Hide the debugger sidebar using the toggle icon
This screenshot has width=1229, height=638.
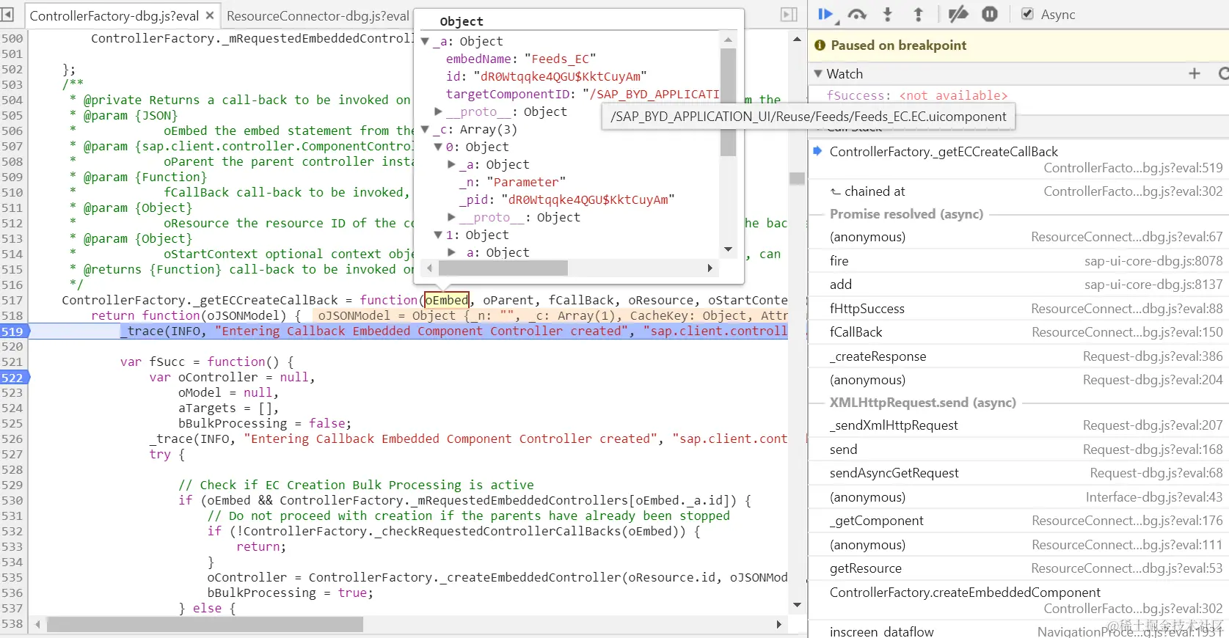pos(789,14)
